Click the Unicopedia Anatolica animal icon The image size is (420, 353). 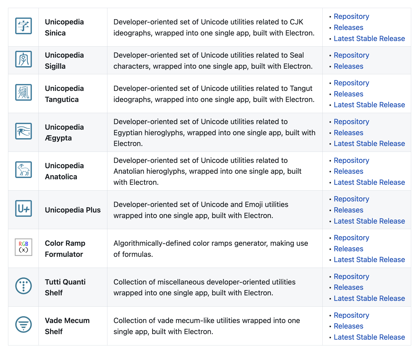[x=23, y=170]
